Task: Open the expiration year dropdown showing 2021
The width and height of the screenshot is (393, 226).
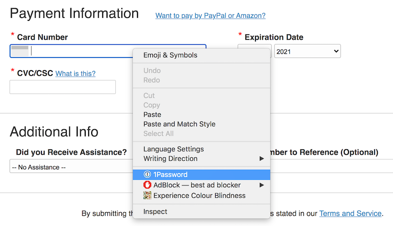Action: (307, 51)
